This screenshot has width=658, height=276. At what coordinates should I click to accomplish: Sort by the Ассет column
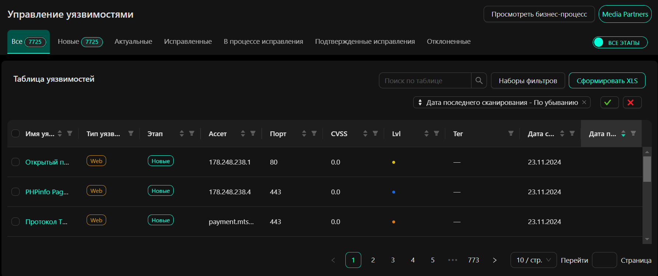243,134
